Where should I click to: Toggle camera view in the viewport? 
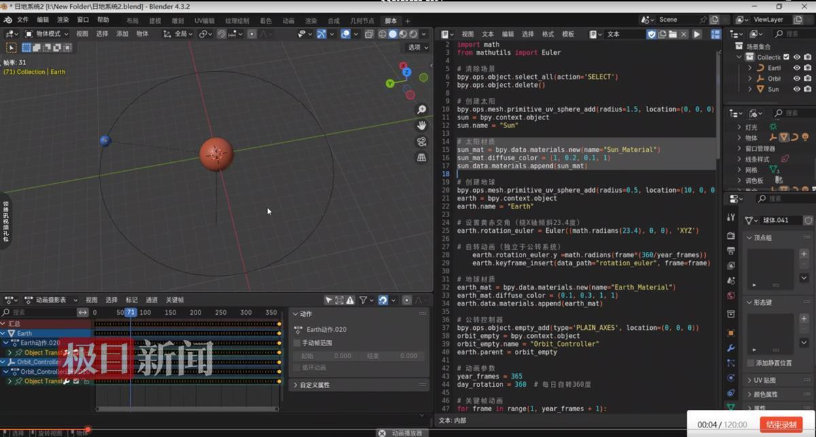tap(422, 142)
